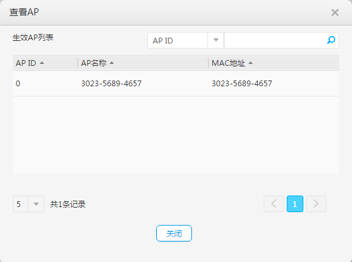352x262 pixels.
Task: Click the MAC address 3023-5689-4657 cell
Action: click(x=242, y=84)
